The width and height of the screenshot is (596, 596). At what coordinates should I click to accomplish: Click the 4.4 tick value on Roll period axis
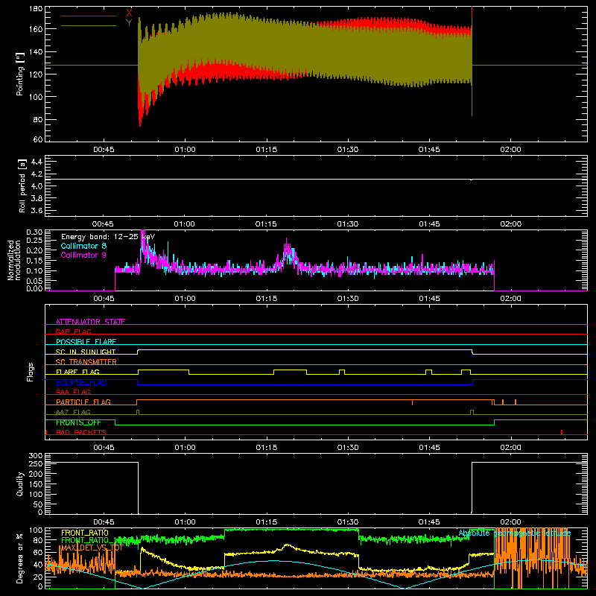[x=37, y=162]
